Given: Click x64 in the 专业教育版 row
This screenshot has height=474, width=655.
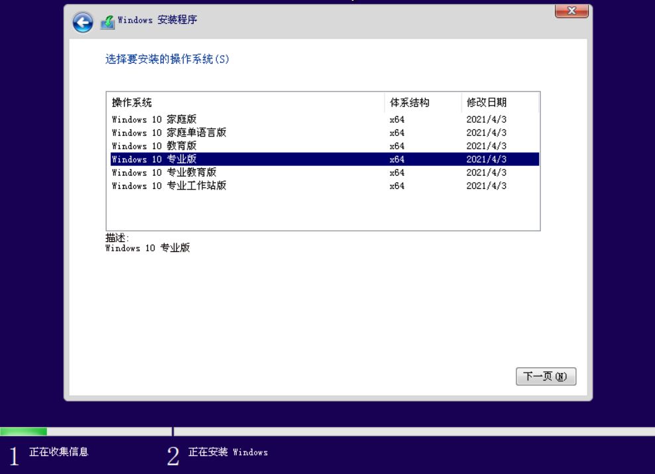Looking at the screenshot, I should point(397,172).
